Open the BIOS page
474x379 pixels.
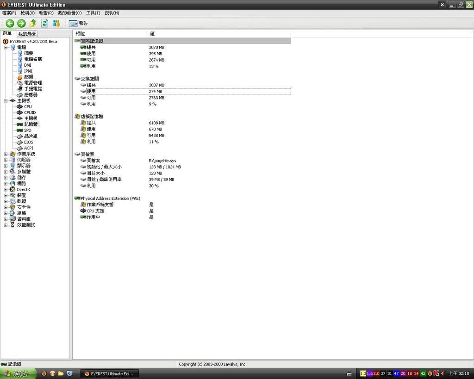click(28, 142)
